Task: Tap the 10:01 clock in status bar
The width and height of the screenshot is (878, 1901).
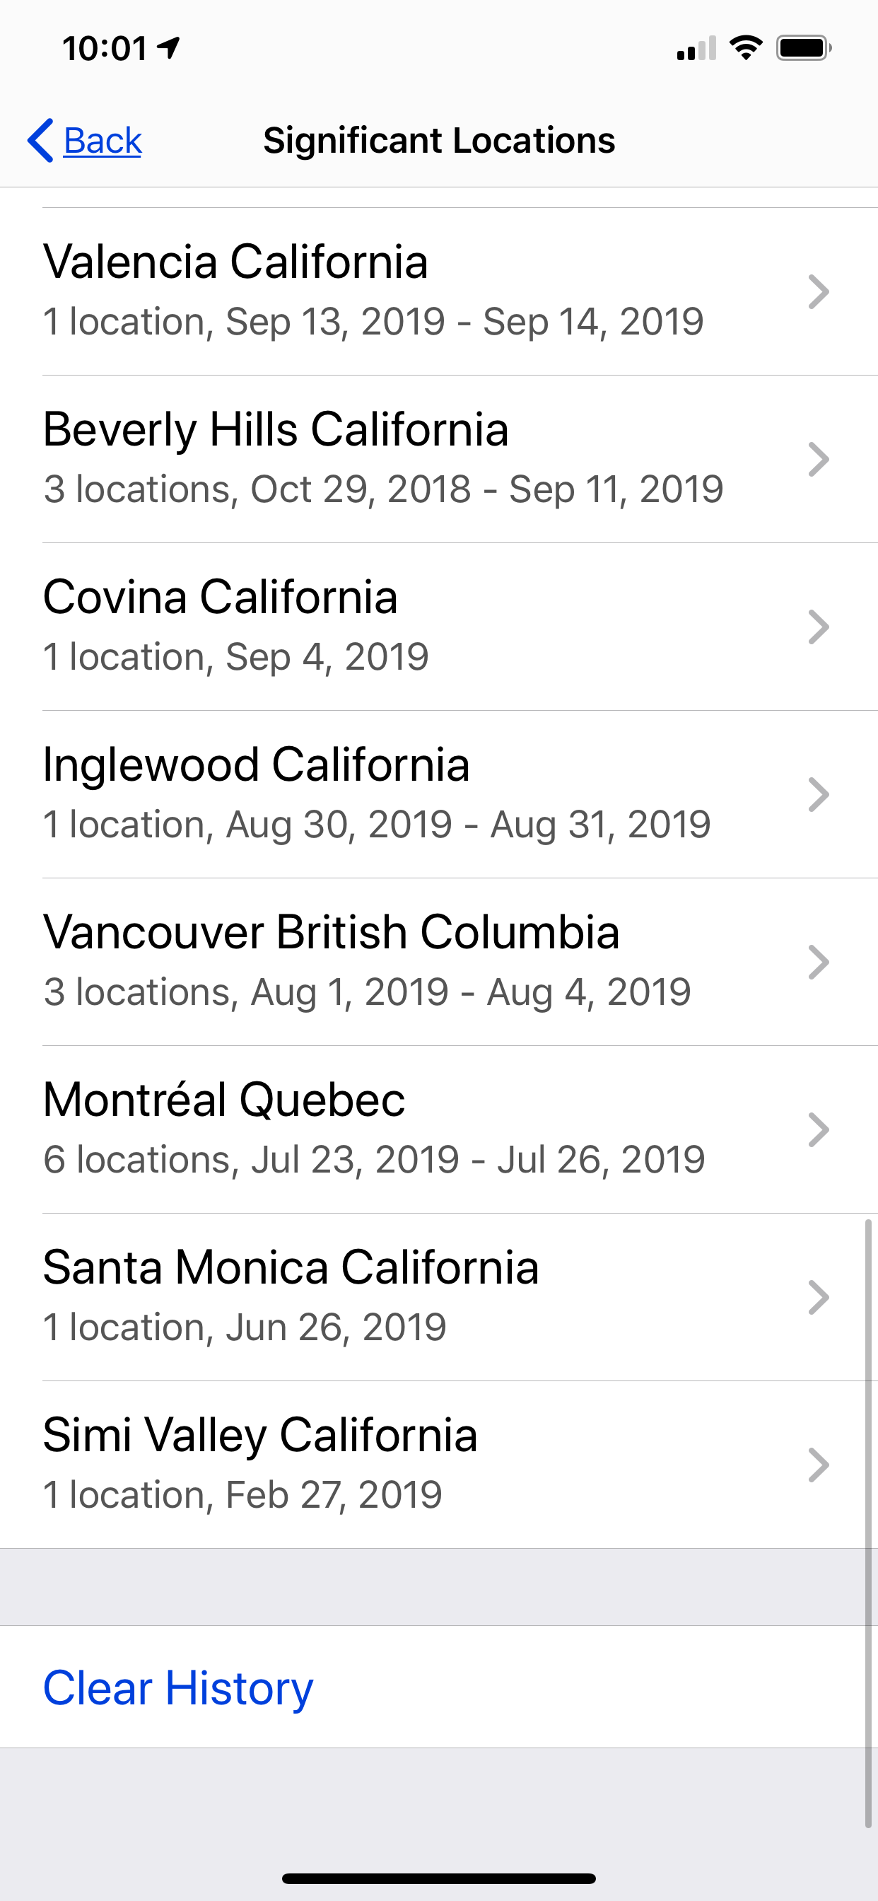Action: 105,49
